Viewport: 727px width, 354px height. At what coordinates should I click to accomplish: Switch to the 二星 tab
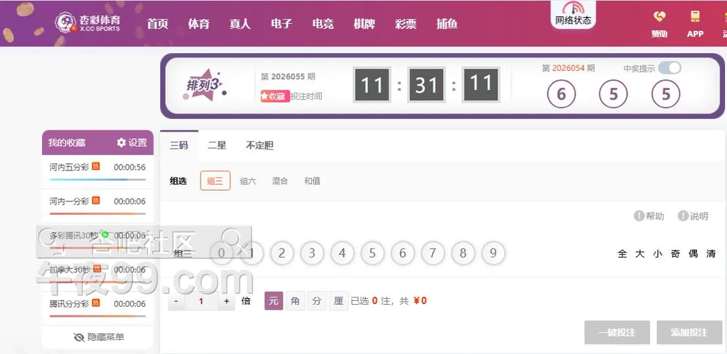[217, 146]
